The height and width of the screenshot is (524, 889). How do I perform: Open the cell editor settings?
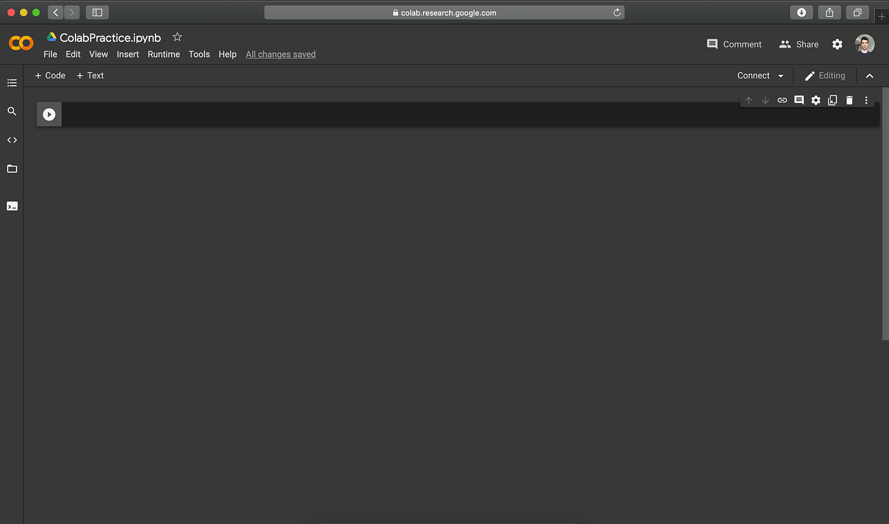(815, 100)
